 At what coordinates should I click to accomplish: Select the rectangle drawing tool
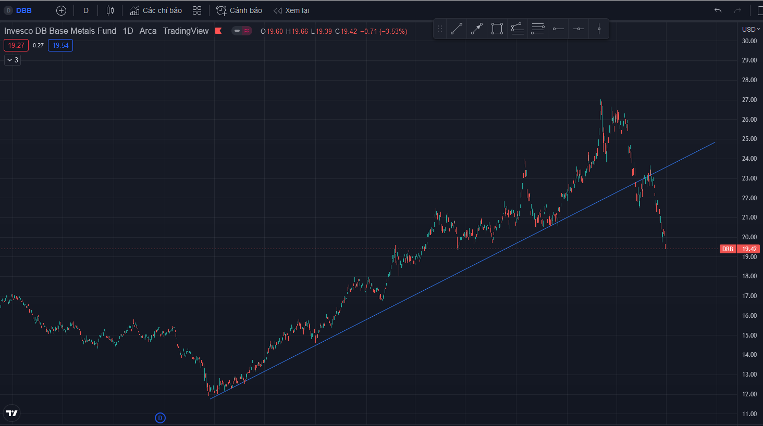point(497,29)
